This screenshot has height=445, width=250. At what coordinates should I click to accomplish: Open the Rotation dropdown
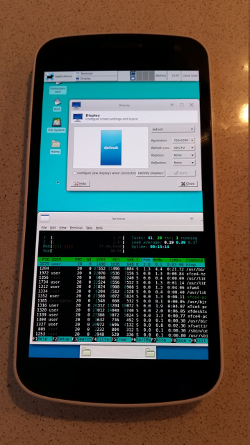(x=183, y=155)
